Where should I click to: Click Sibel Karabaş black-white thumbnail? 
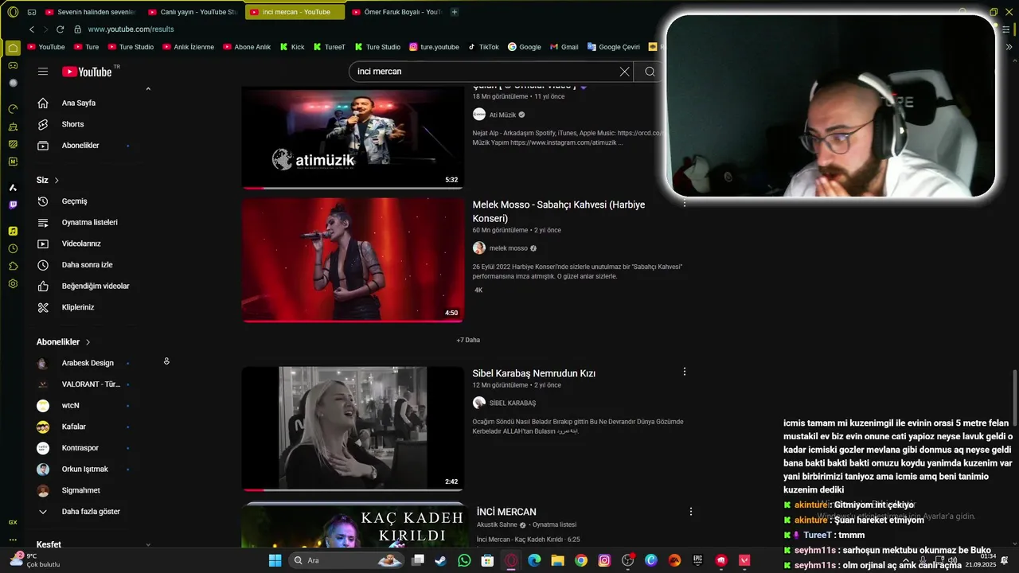[353, 428]
